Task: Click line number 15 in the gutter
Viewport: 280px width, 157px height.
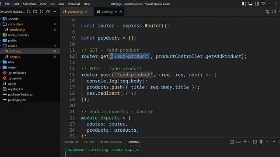Action: click(72, 75)
